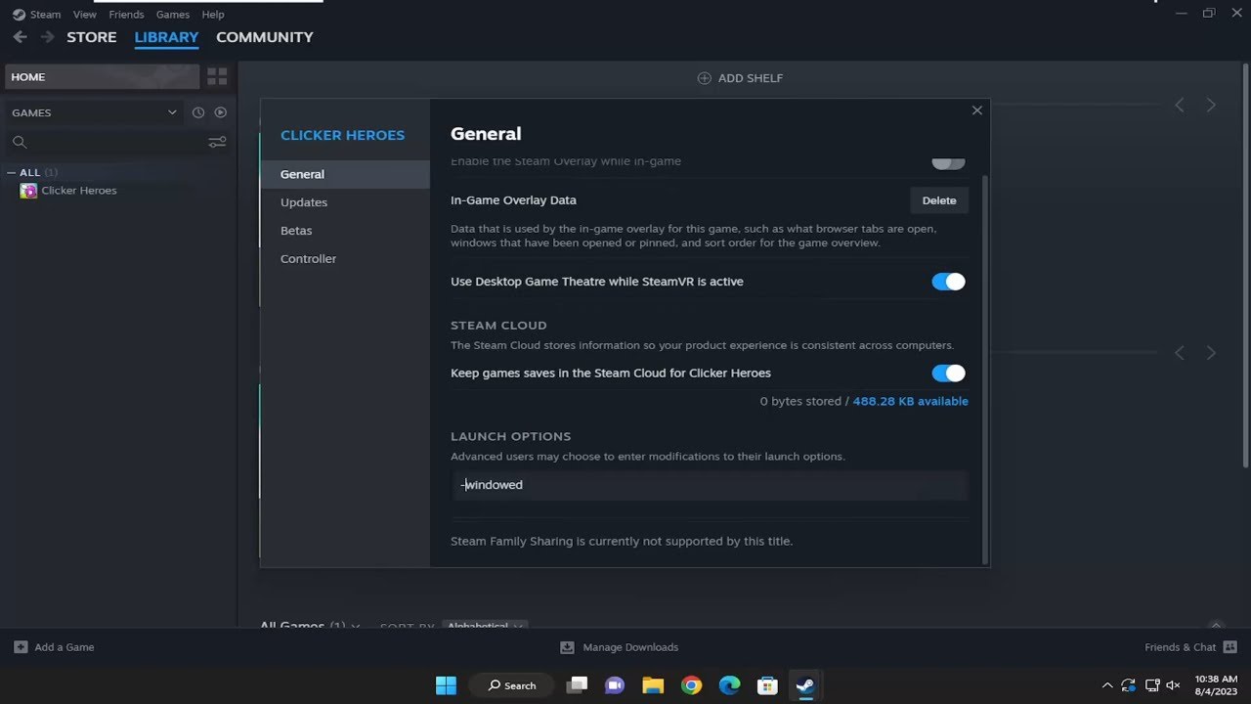The height and width of the screenshot is (704, 1251).
Task: Click the Clicker Heroes game icon
Action: click(x=28, y=191)
